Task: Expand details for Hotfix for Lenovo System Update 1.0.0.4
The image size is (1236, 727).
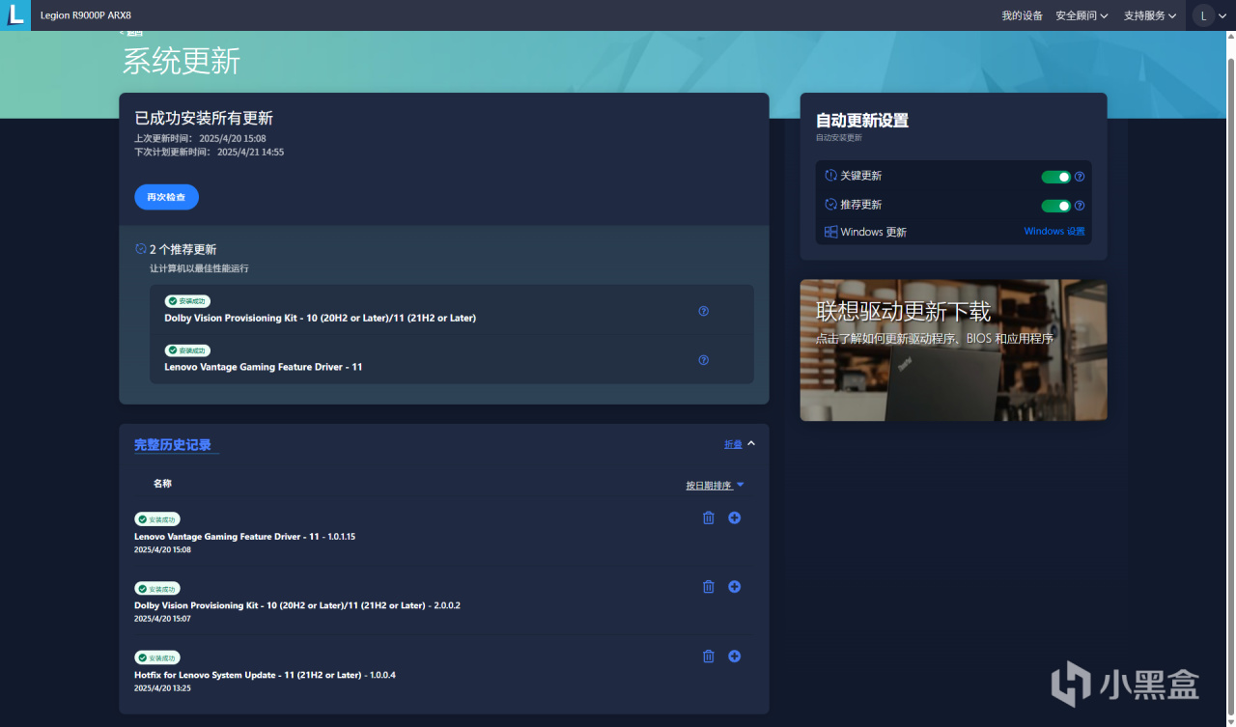Action: coord(735,657)
